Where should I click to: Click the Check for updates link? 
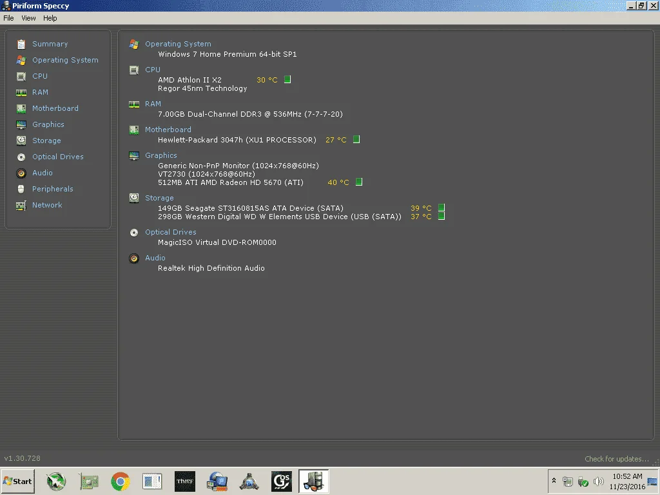pos(617,459)
